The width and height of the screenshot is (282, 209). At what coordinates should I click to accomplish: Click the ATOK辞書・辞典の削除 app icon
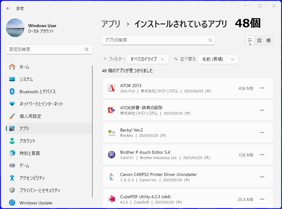(112, 110)
